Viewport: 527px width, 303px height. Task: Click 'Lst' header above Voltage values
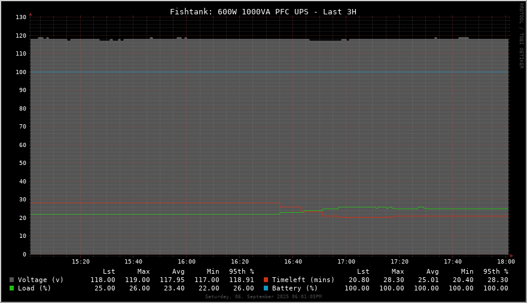[x=109, y=271]
